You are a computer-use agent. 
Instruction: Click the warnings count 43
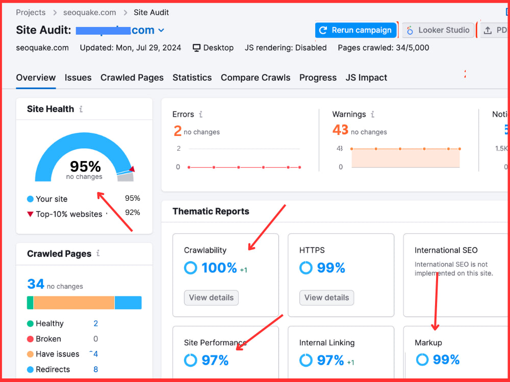click(341, 130)
